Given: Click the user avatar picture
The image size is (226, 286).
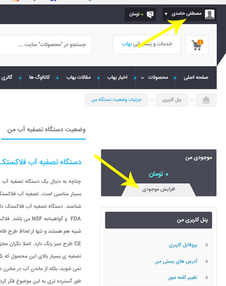Looking at the screenshot, I should (x=209, y=14).
